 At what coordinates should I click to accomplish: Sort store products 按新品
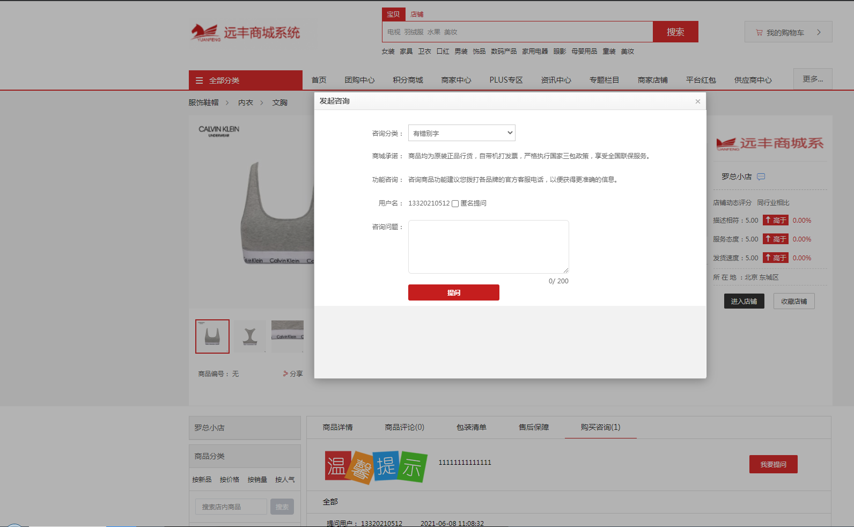coord(202,480)
